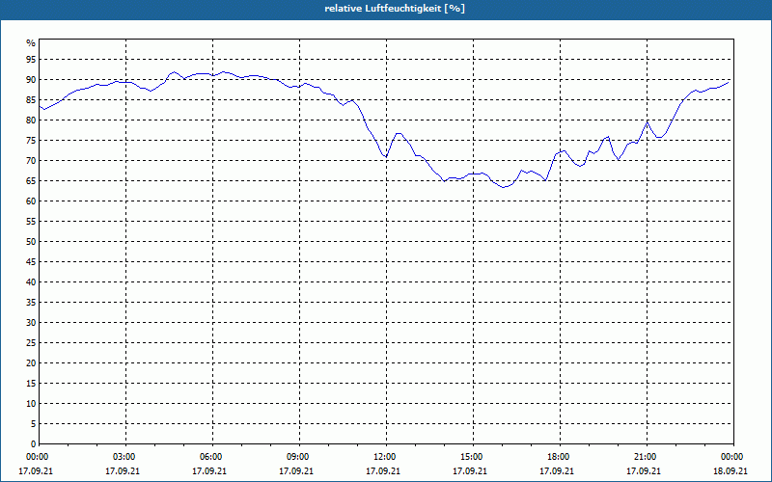Select the '17.09.21' date beneath 21:00
This screenshot has height=482, width=772.
[x=643, y=471]
